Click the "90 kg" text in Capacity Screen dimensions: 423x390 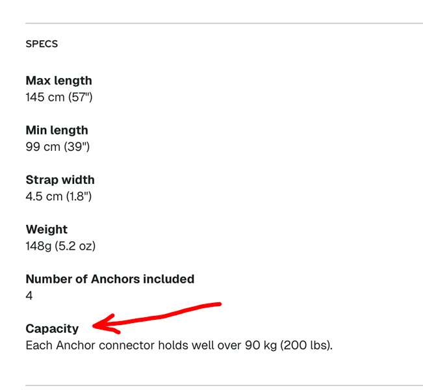point(261,345)
